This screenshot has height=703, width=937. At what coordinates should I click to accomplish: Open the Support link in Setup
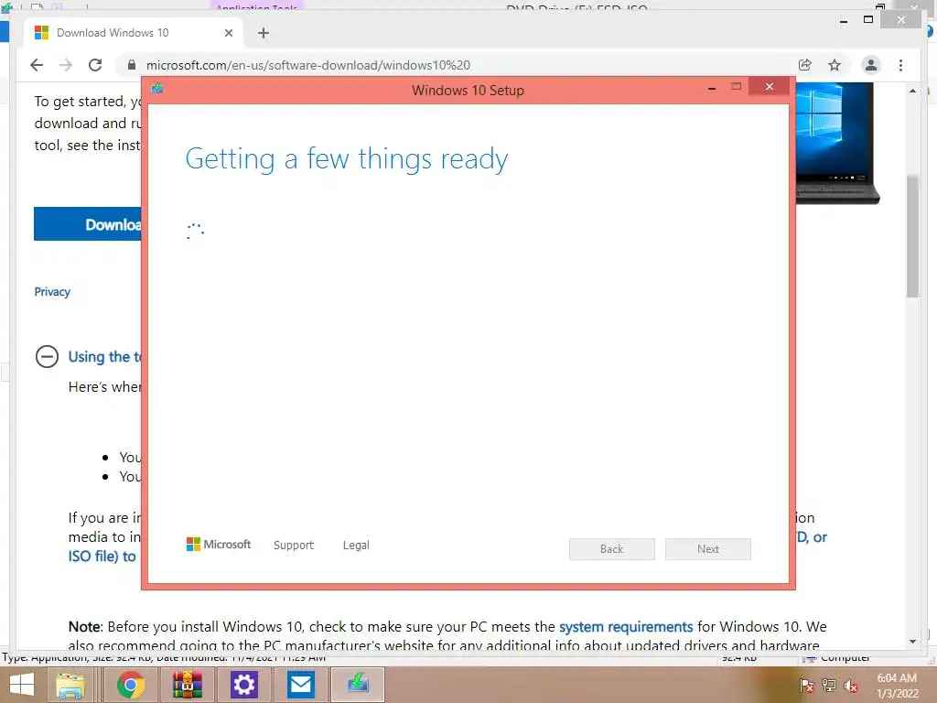(x=294, y=546)
